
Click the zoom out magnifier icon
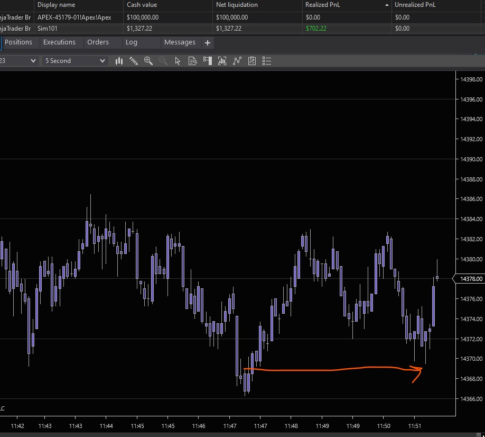coord(163,61)
